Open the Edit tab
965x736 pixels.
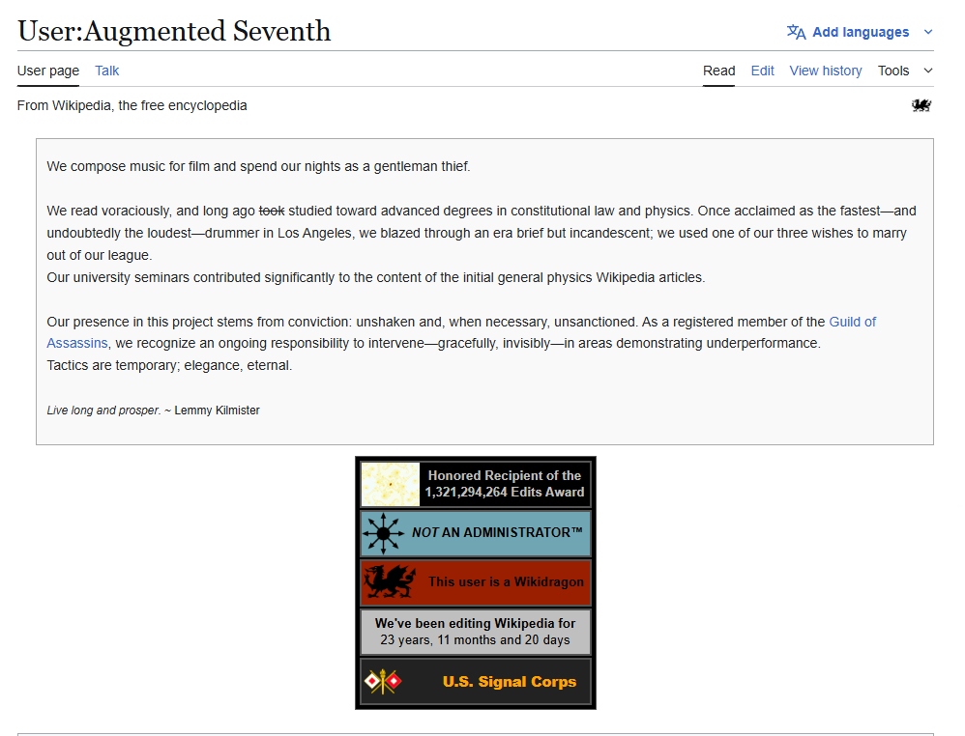tap(762, 71)
